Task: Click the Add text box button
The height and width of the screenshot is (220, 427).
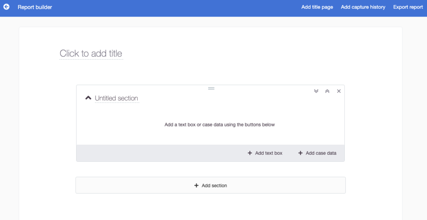Action: pyautogui.click(x=269, y=153)
